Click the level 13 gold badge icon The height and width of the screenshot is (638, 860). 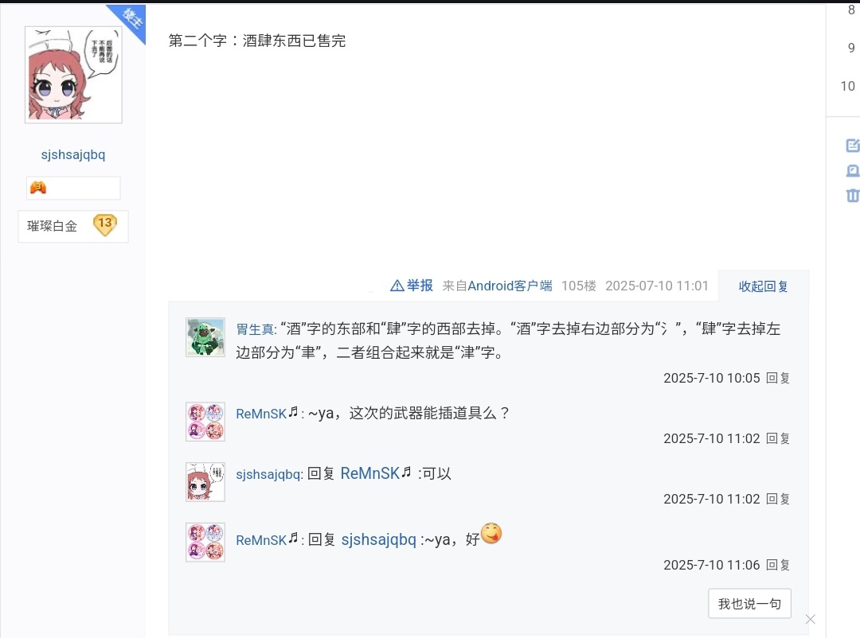pyautogui.click(x=105, y=224)
